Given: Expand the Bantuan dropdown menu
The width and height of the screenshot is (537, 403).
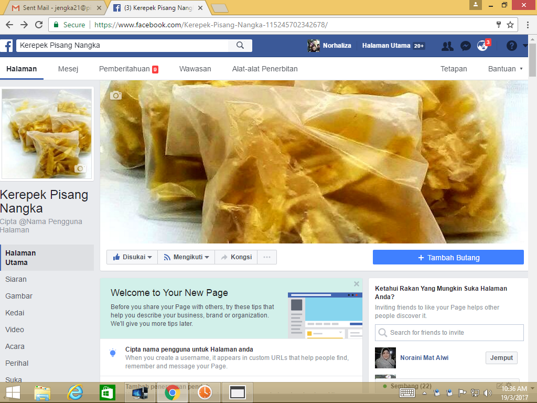Looking at the screenshot, I should [x=505, y=69].
